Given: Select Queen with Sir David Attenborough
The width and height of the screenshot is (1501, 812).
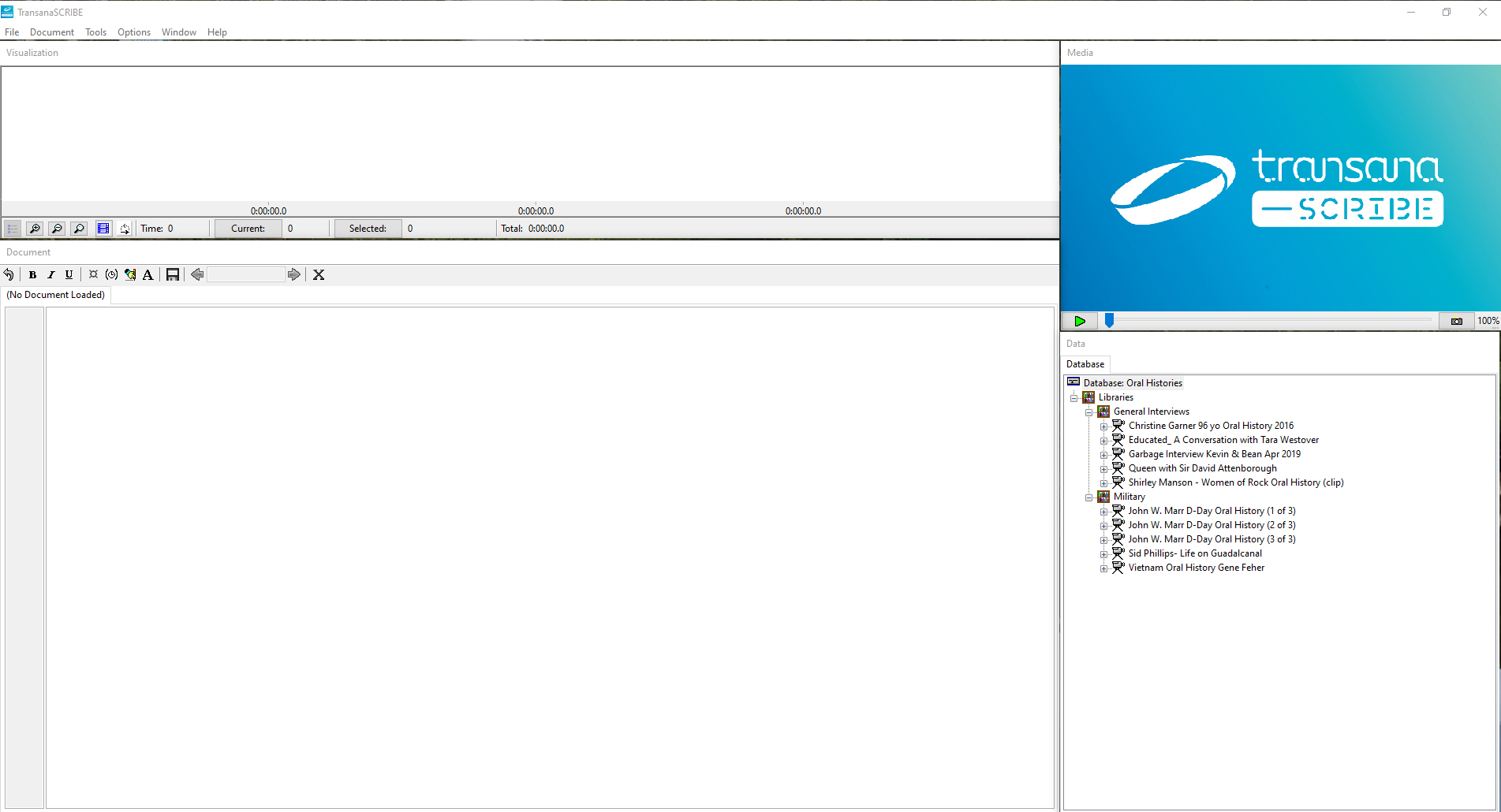Looking at the screenshot, I should [1202, 468].
